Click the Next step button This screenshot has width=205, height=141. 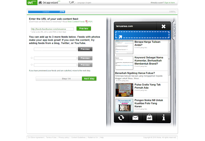[89, 79]
